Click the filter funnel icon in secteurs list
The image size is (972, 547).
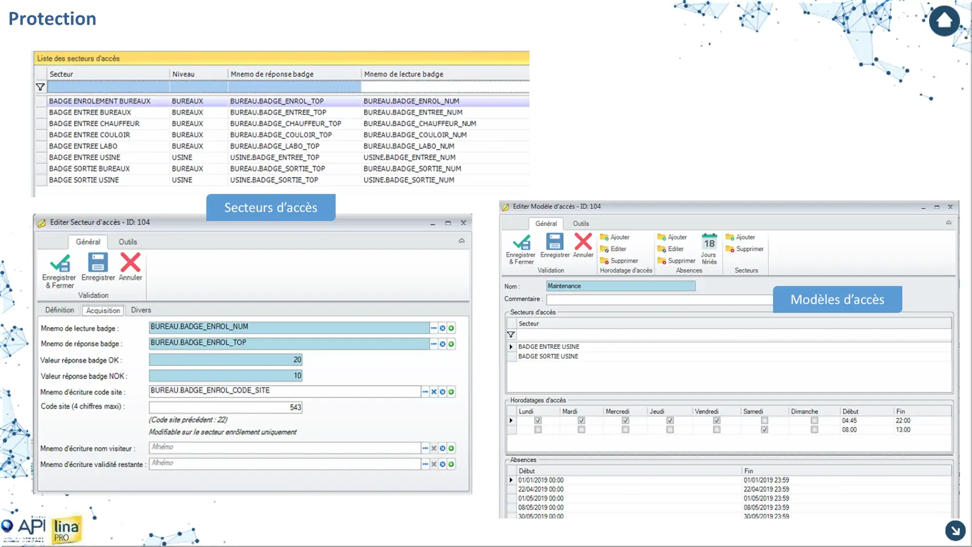[40, 87]
